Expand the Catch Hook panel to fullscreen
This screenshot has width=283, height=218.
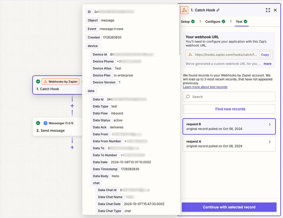pyautogui.click(x=268, y=10)
